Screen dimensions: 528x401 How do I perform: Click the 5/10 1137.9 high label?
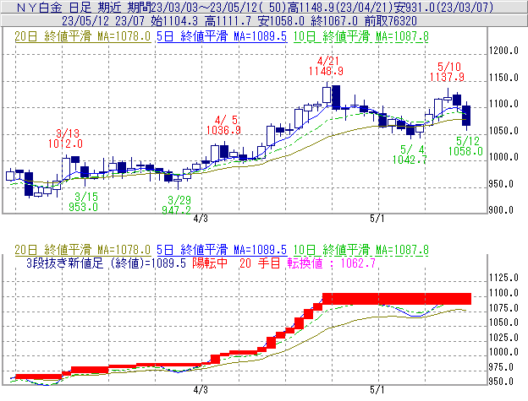click(447, 72)
